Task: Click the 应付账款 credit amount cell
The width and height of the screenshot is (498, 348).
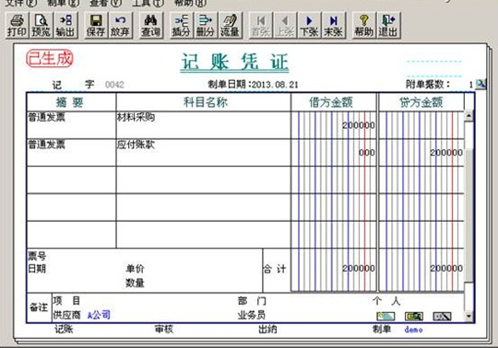Action: coord(421,153)
